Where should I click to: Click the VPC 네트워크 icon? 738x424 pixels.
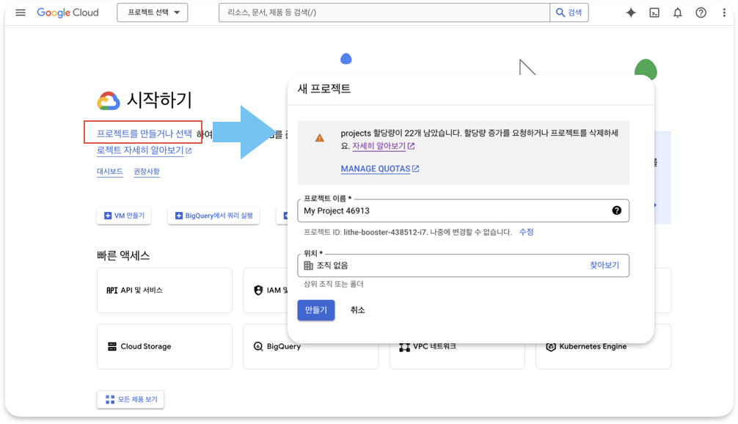tap(404, 347)
